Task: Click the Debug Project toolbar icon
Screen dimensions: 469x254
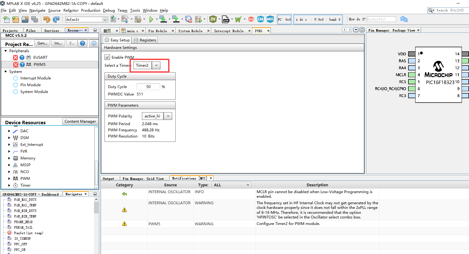Action: point(198,19)
